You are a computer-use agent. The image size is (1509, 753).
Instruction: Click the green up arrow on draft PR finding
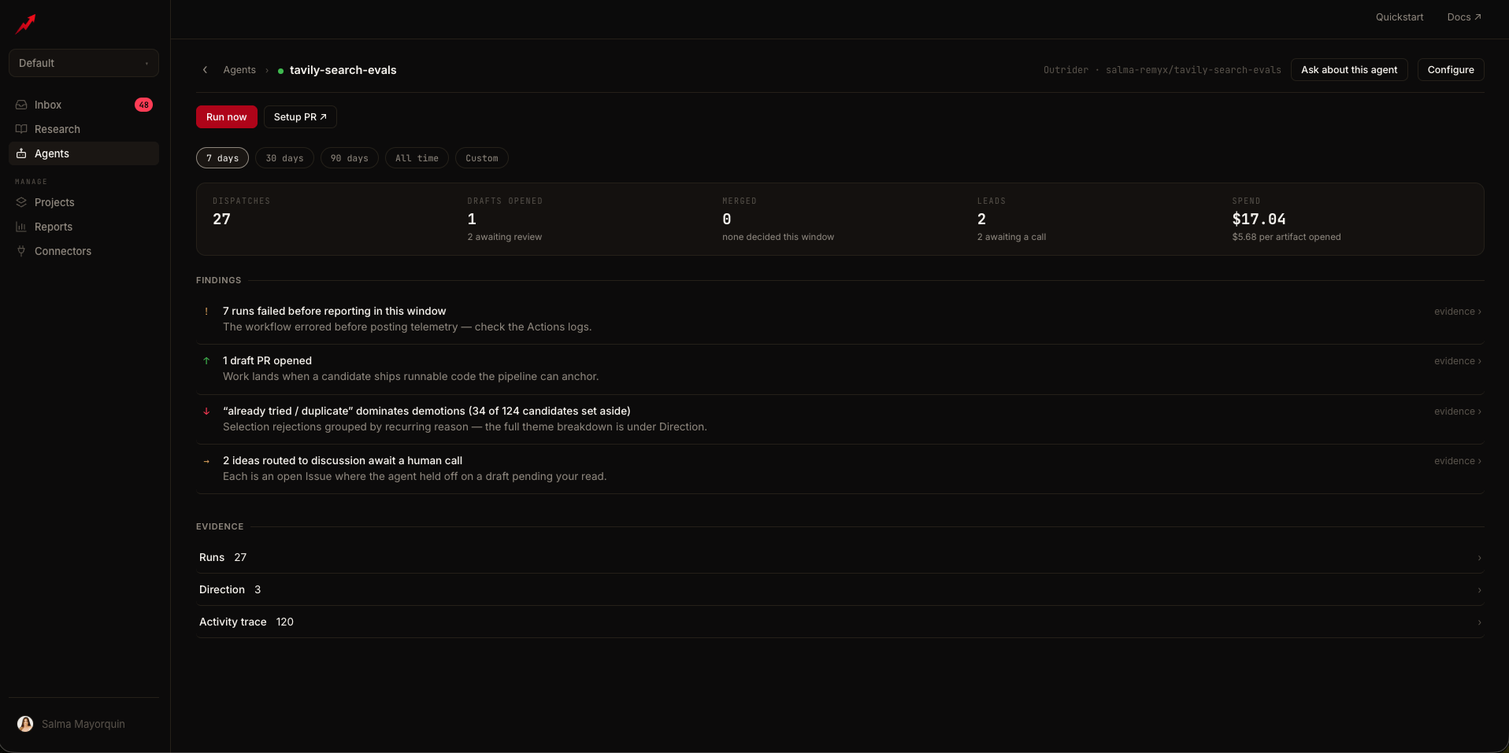(206, 361)
